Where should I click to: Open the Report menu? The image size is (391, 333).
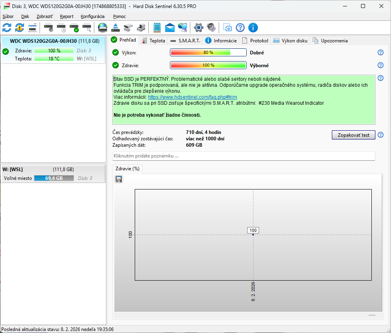[67, 16]
